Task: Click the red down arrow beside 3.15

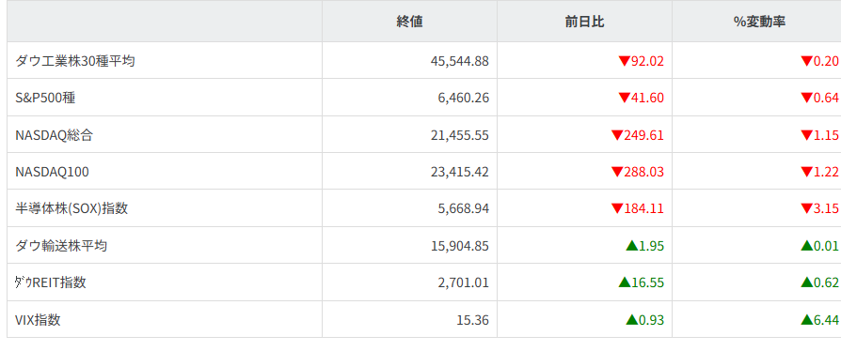Action: tap(807, 208)
